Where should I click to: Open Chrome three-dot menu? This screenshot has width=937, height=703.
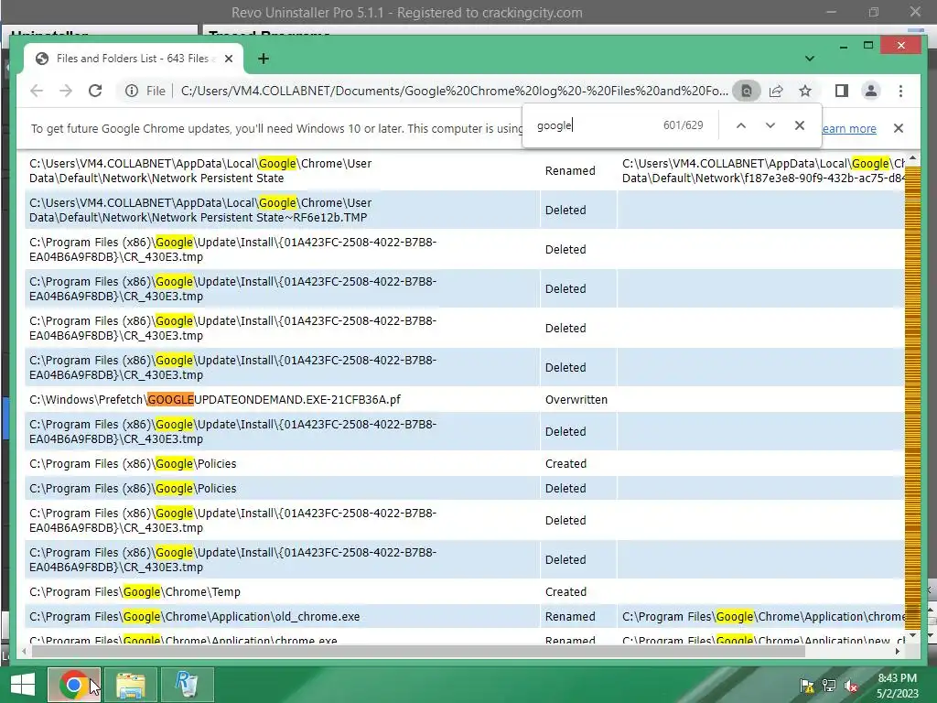tap(900, 91)
